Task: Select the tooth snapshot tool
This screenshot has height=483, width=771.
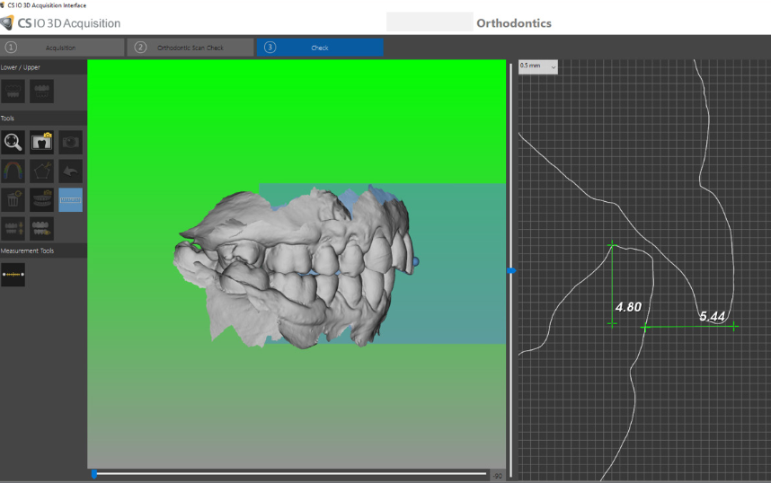Action: [x=41, y=142]
